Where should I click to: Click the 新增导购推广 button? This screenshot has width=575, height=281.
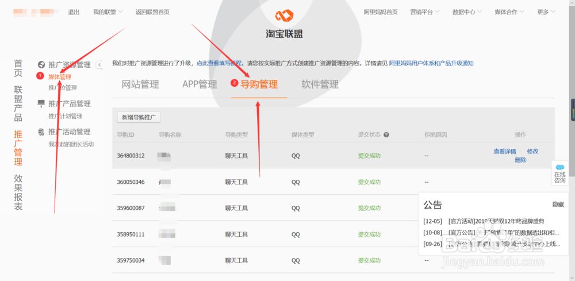tap(139, 118)
